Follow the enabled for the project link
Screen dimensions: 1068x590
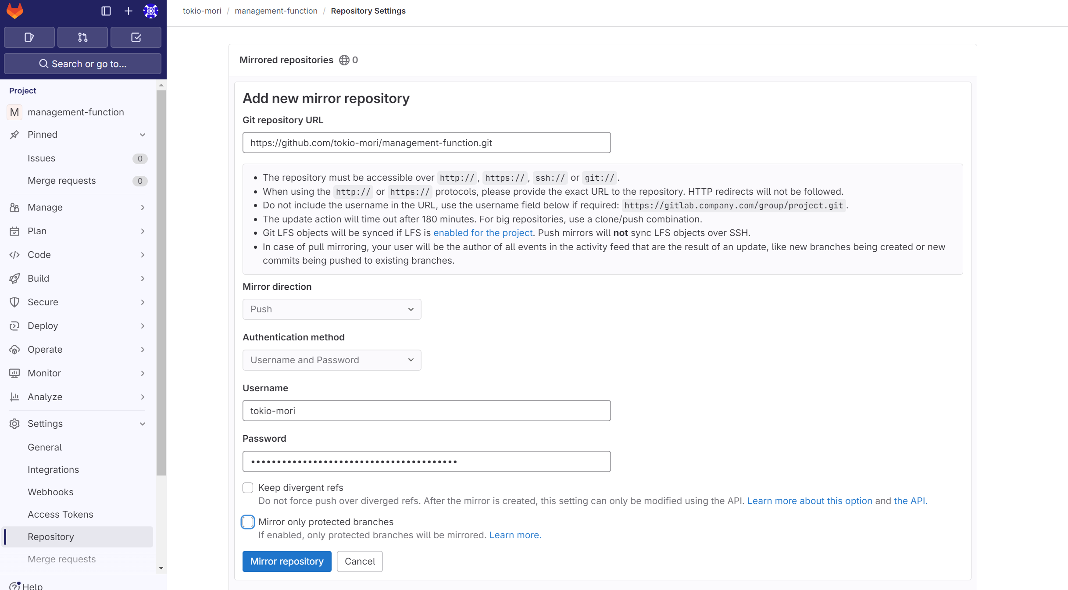click(482, 233)
